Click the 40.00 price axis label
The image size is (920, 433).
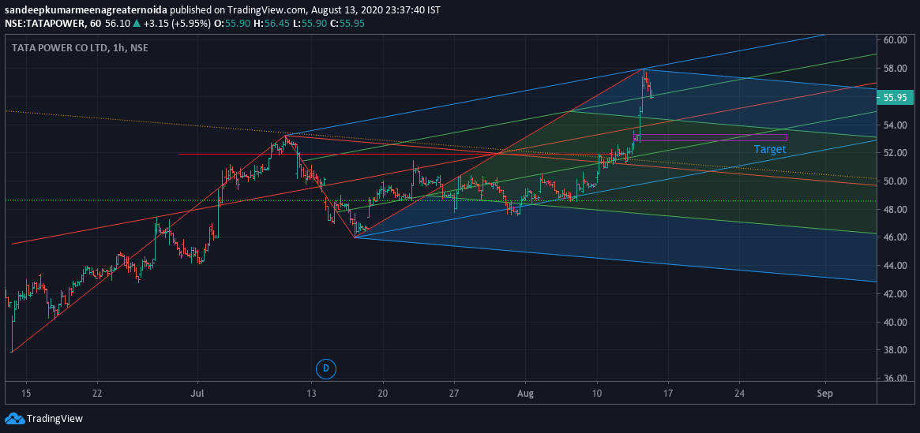tap(896, 323)
